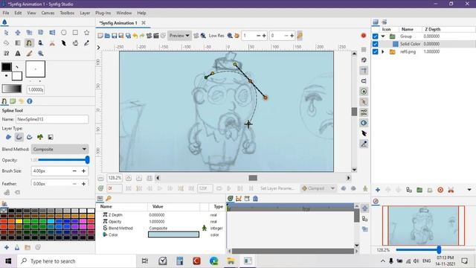This screenshot has width=476, height=268.
Task: Toggle visibility checkbox of ref6.png layer
Action: tap(375, 51)
